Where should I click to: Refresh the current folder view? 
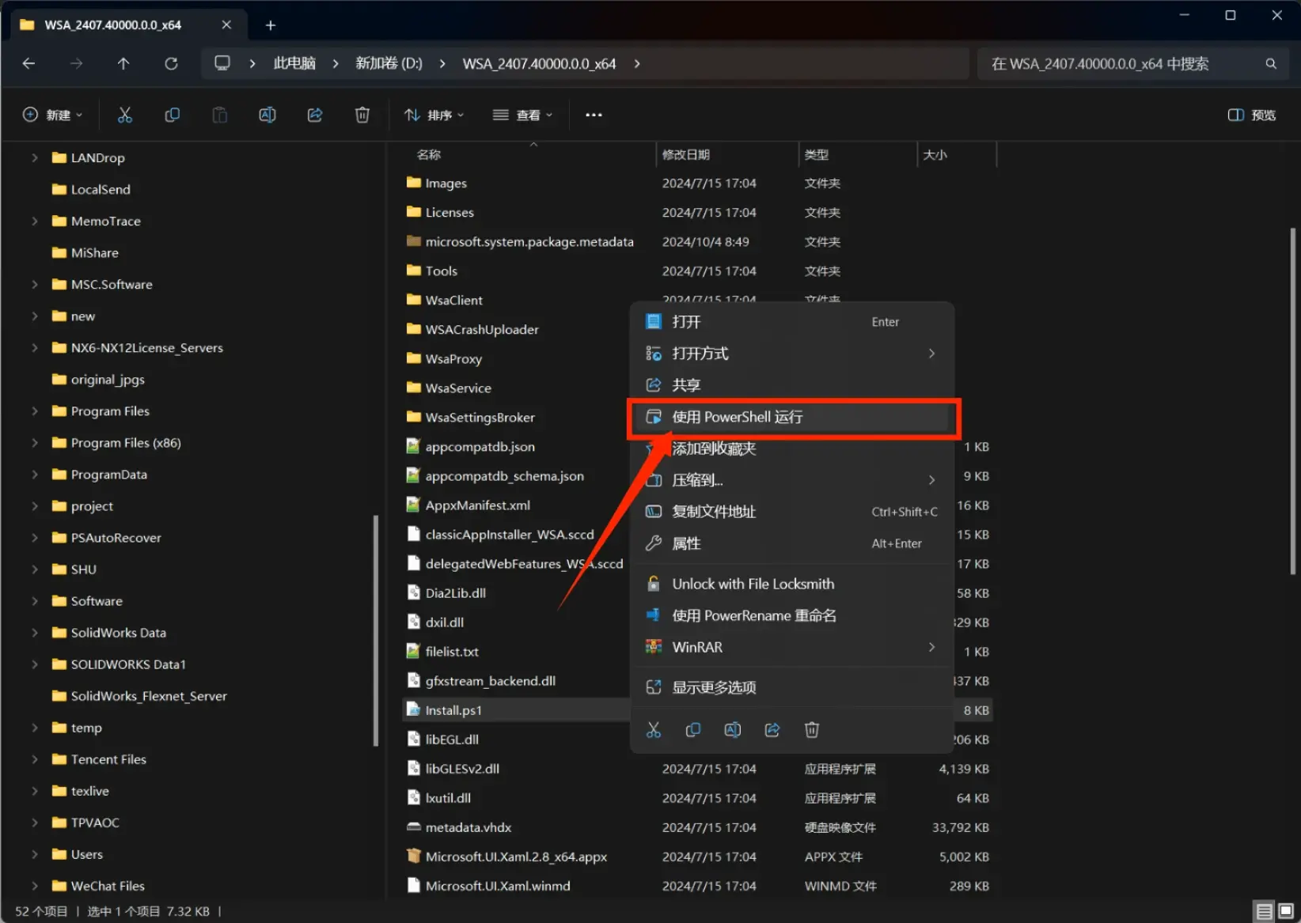pyautogui.click(x=171, y=63)
